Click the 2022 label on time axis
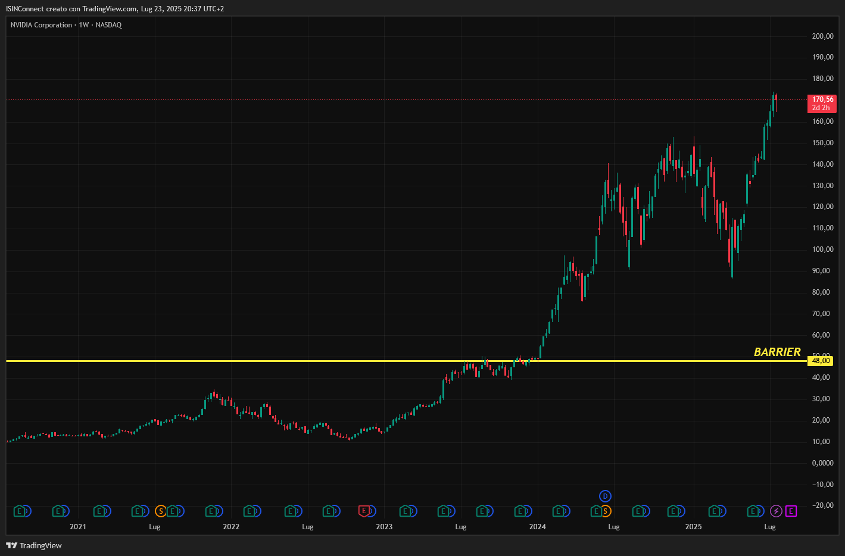The width and height of the screenshot is (845, 556). 231,526
